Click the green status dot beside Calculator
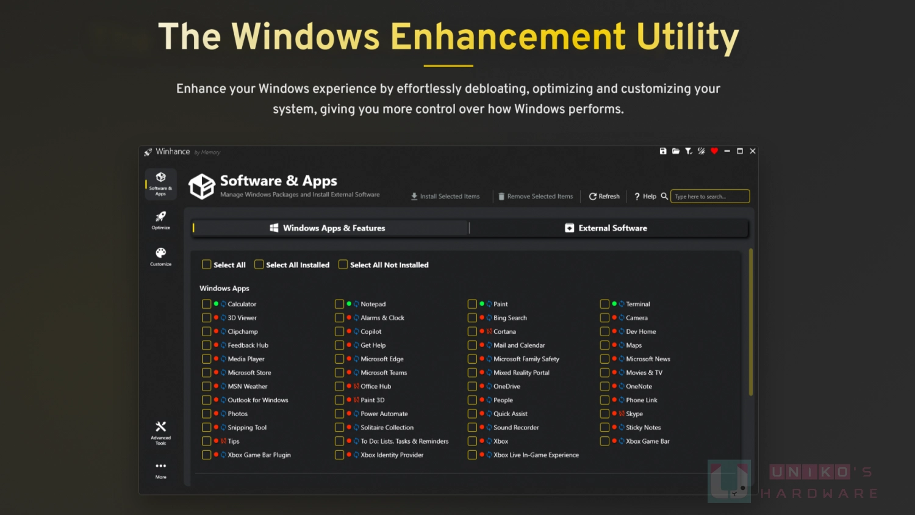The image size is (915, 515). pyautogui.click(x=216, y=304)
